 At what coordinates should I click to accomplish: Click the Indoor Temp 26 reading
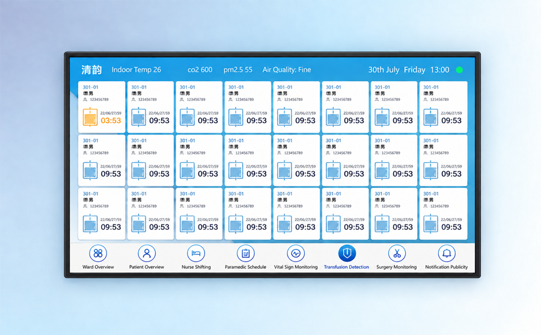pos(136,70)
